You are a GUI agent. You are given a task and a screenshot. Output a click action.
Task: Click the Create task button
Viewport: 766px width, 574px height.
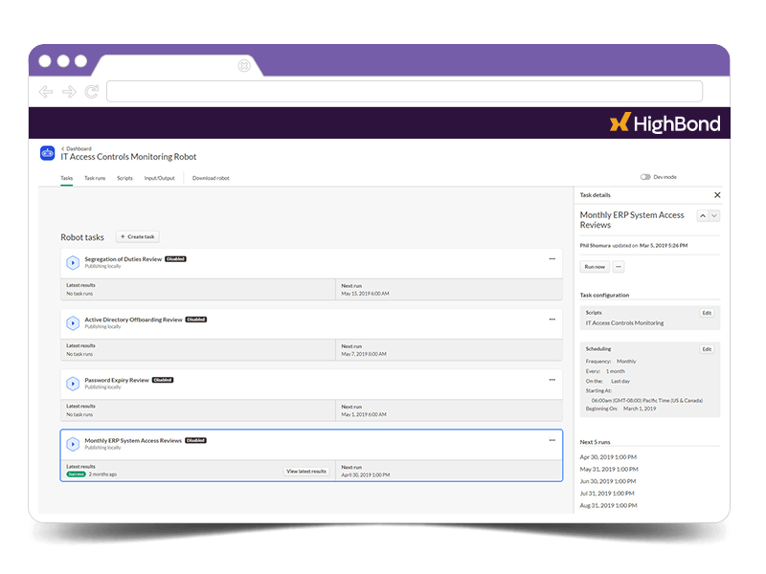coord(137,236)
